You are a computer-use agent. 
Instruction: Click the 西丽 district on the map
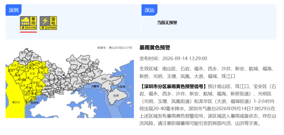[35, 82]
